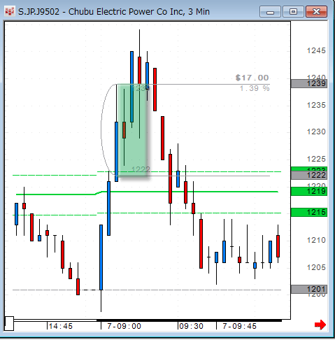
Task: Minimize the Chubu Electric chart window
Action: [x=270, y=12]
